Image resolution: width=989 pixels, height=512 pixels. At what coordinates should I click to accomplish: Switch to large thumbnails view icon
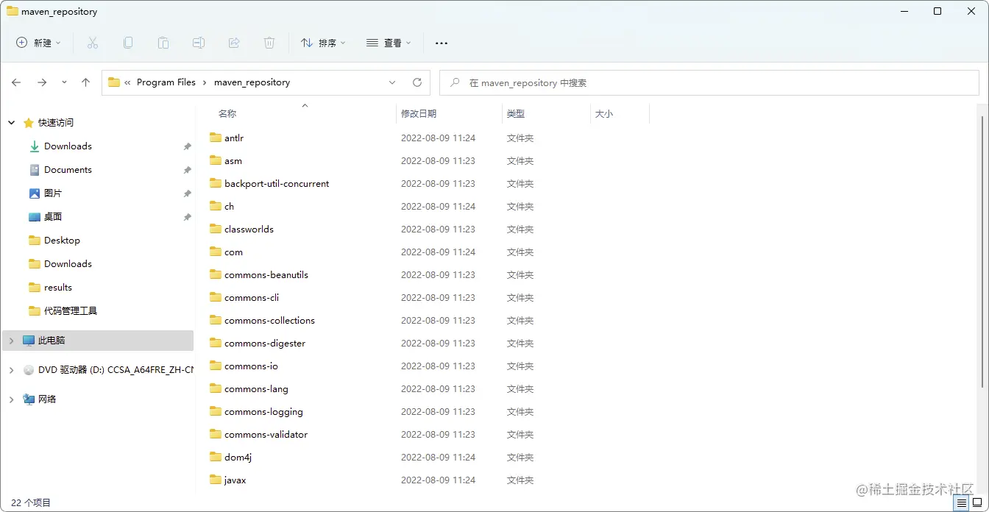(x=977, y=503)
